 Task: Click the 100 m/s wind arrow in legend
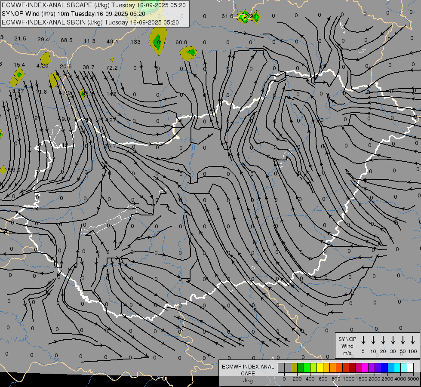click(x=413, y=340)
